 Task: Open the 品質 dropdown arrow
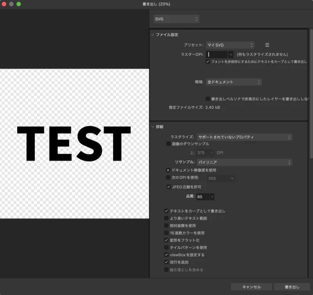point(212,197)
